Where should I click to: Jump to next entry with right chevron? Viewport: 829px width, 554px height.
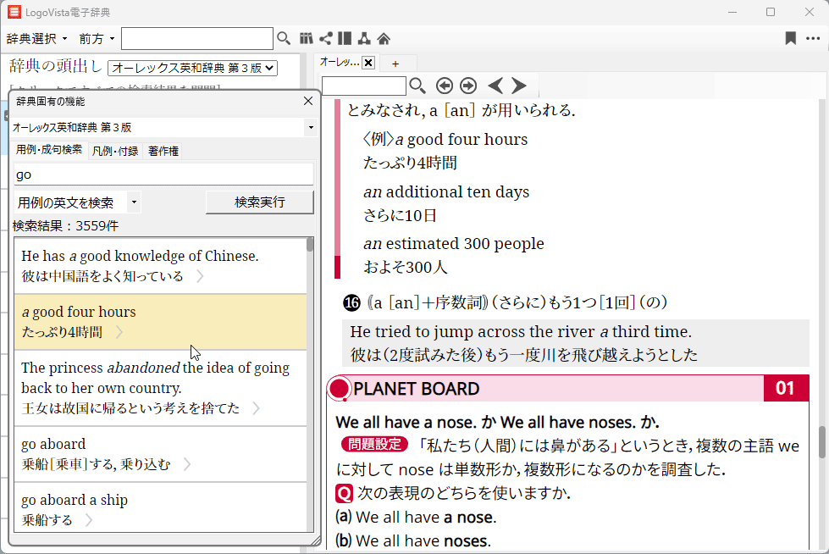(519, 86)
